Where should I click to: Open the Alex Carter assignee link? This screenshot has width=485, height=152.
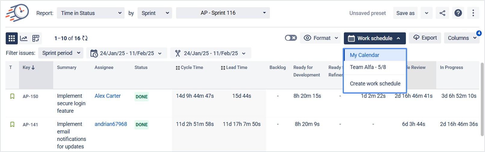(x=107, y=96)
